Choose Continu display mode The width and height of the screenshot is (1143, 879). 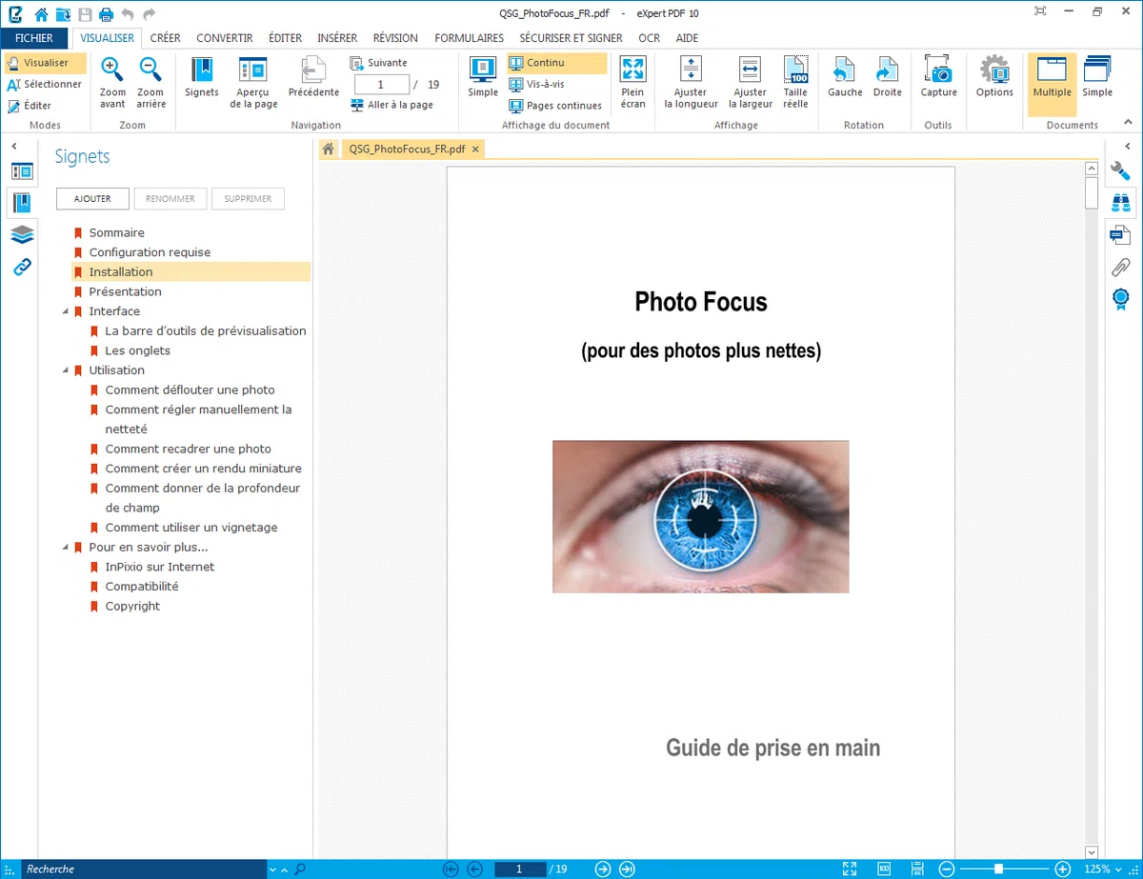557,63
